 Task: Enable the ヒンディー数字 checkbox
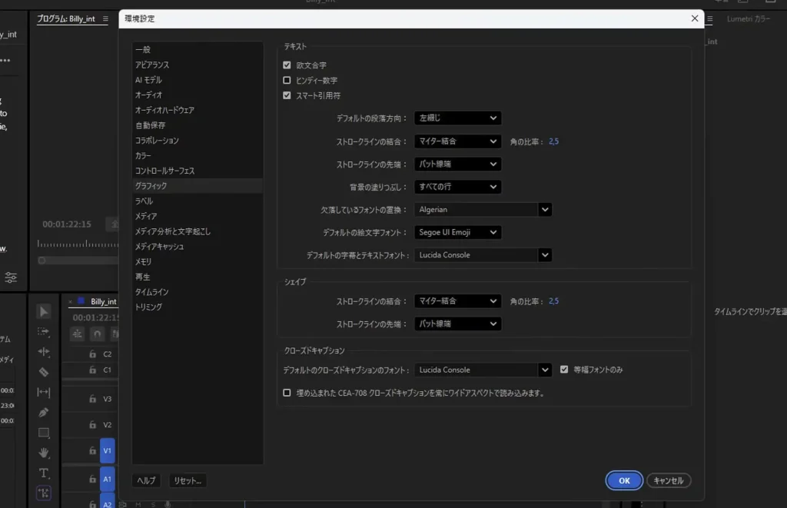pyautogui.click(x=287, y=80)
